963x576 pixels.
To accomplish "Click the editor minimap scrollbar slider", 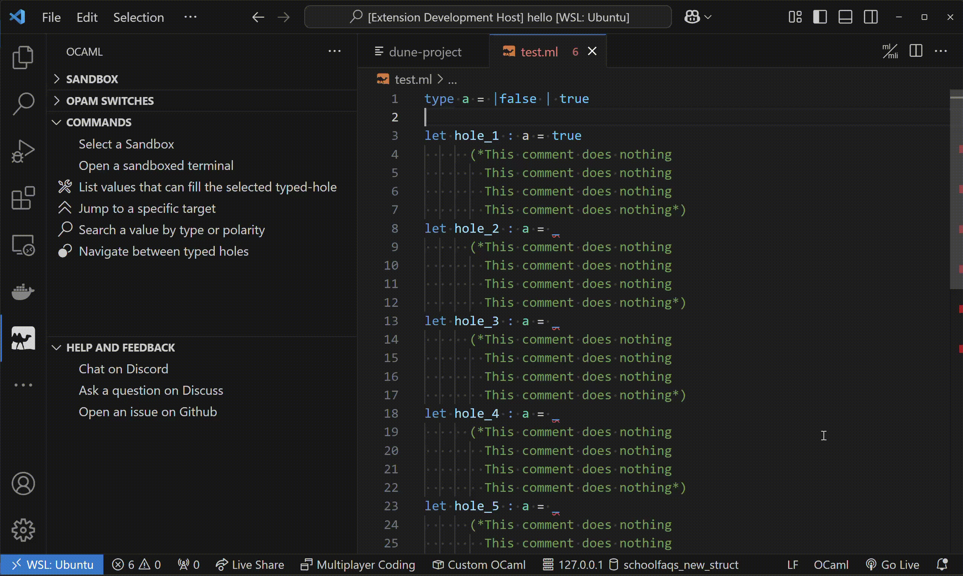I will coord(955,190).
